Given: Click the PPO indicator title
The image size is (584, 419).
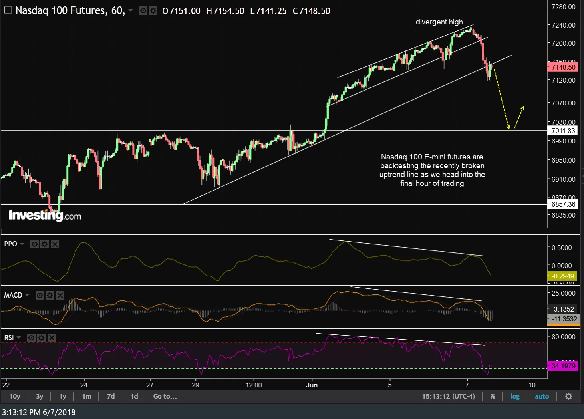Looking at the screenshot, I should coord(10,244).
